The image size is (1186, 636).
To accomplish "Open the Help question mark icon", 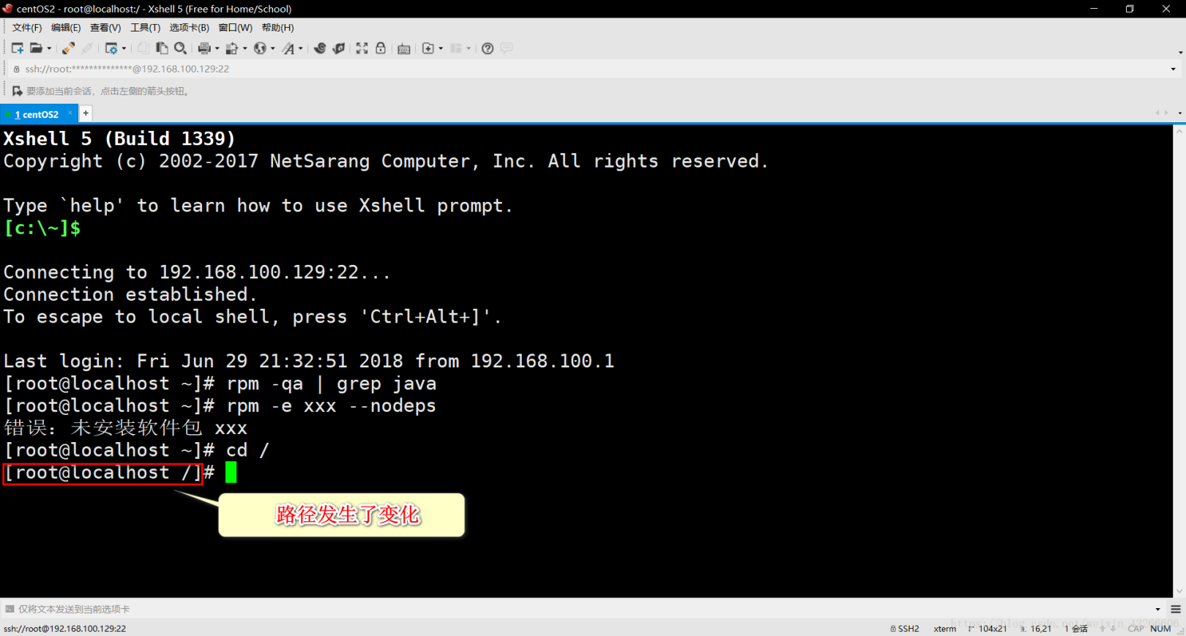I will point(488,48).
